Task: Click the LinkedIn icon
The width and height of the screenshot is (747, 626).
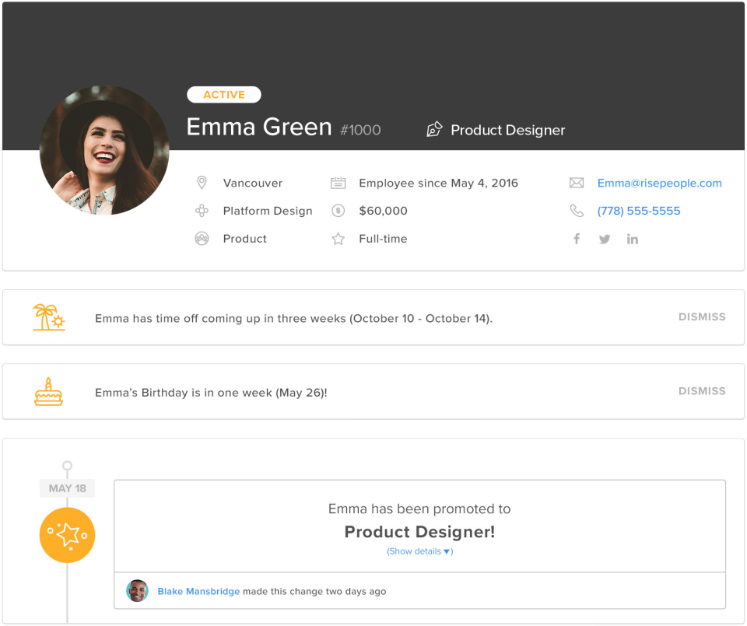Action: [633, 239]
